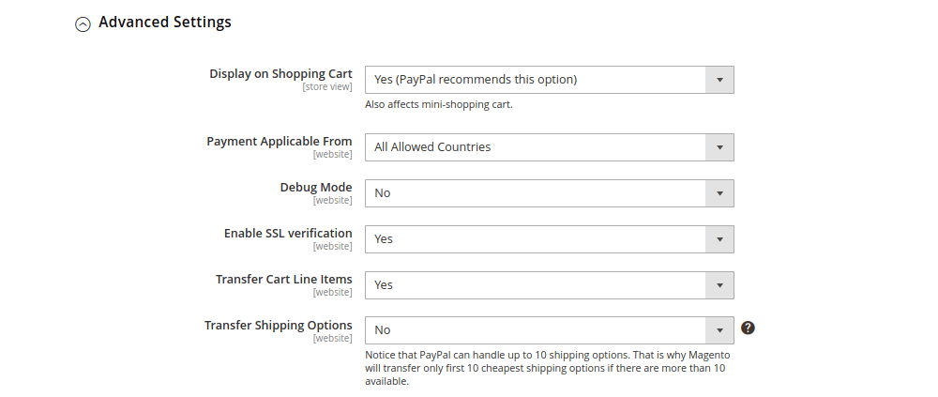Collapse the Advanced Settings section chevron
Image resolution: width=938 pixels, height=397 pixels.
[x=83, y=23]
